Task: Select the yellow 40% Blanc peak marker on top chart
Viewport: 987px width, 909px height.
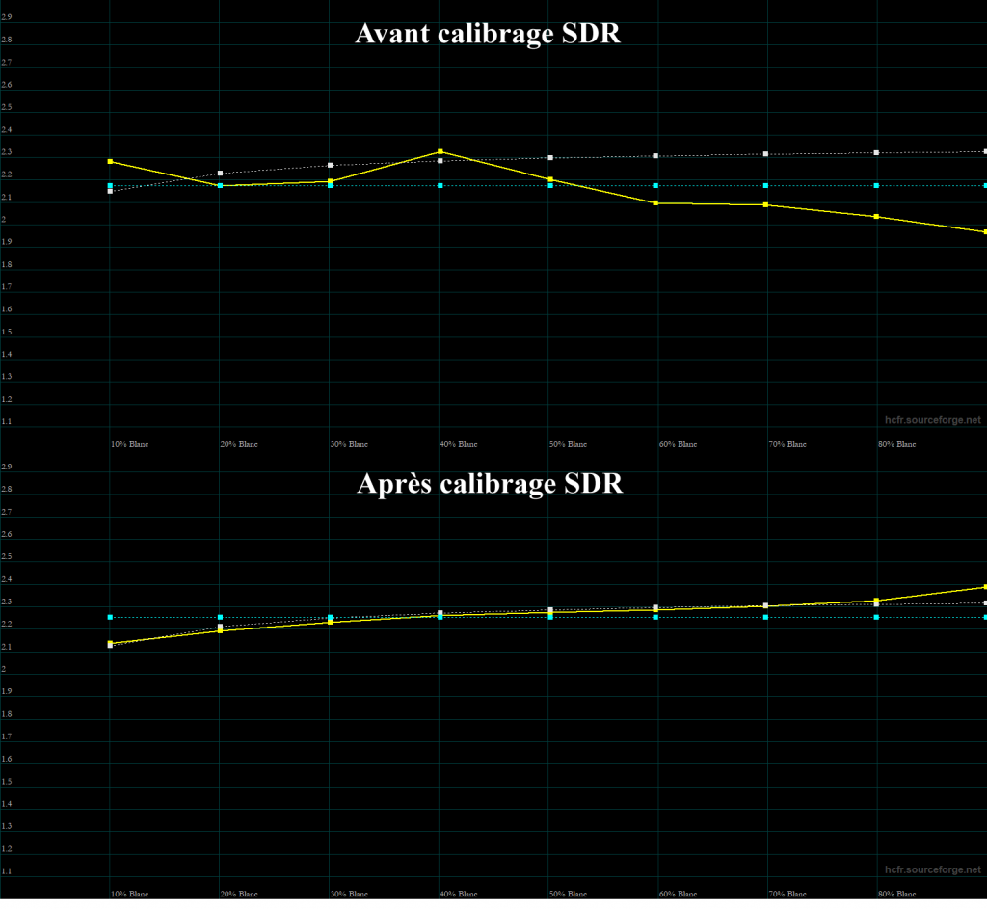Action: (x=441, y=151)
